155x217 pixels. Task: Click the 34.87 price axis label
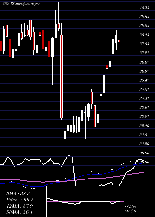(144, 89)
